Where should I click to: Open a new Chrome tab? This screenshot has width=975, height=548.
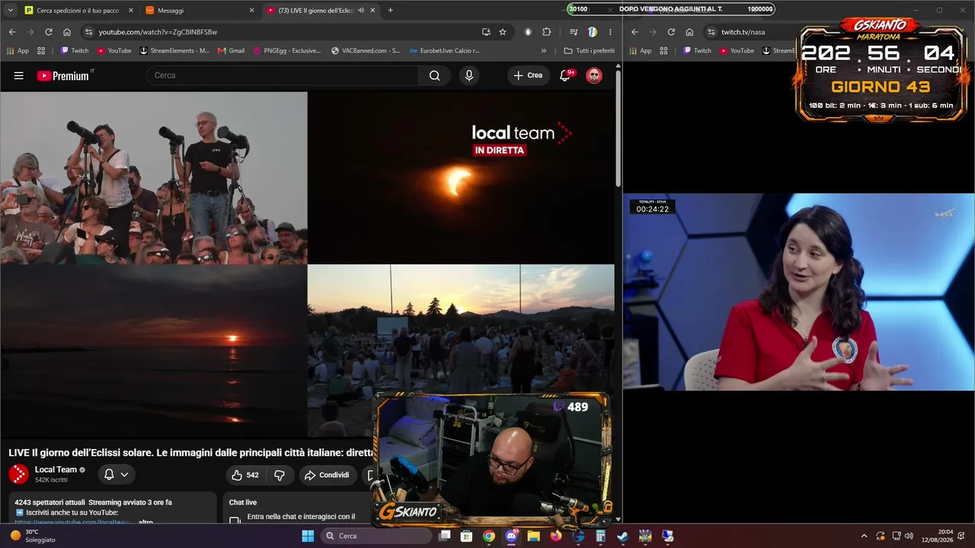pos(391,11)
